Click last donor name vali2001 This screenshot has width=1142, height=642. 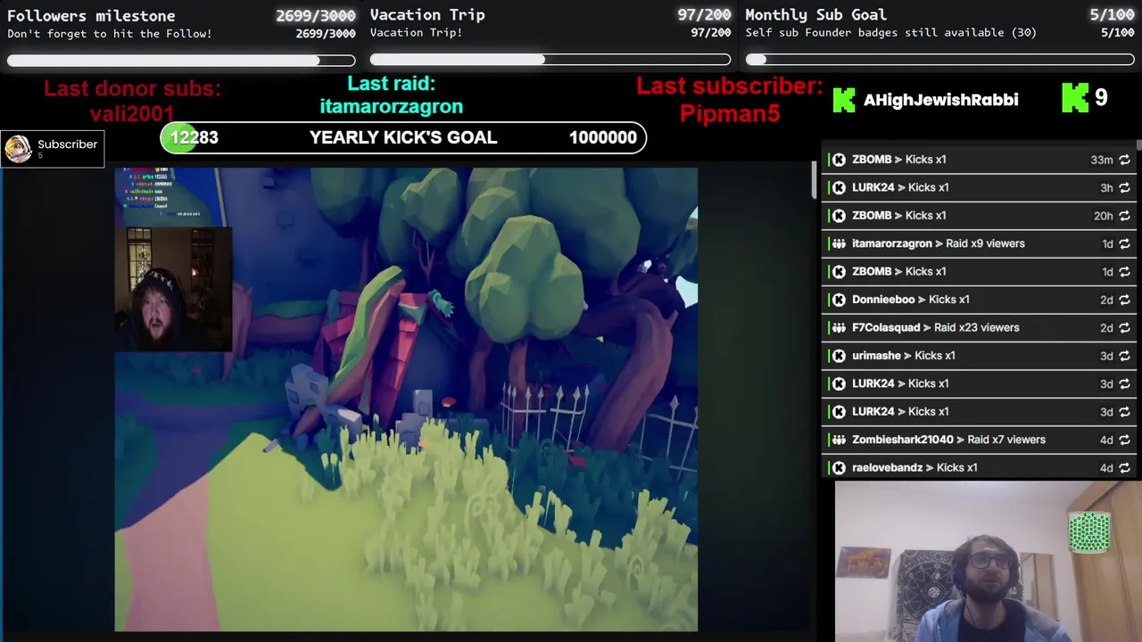[132, 113]
